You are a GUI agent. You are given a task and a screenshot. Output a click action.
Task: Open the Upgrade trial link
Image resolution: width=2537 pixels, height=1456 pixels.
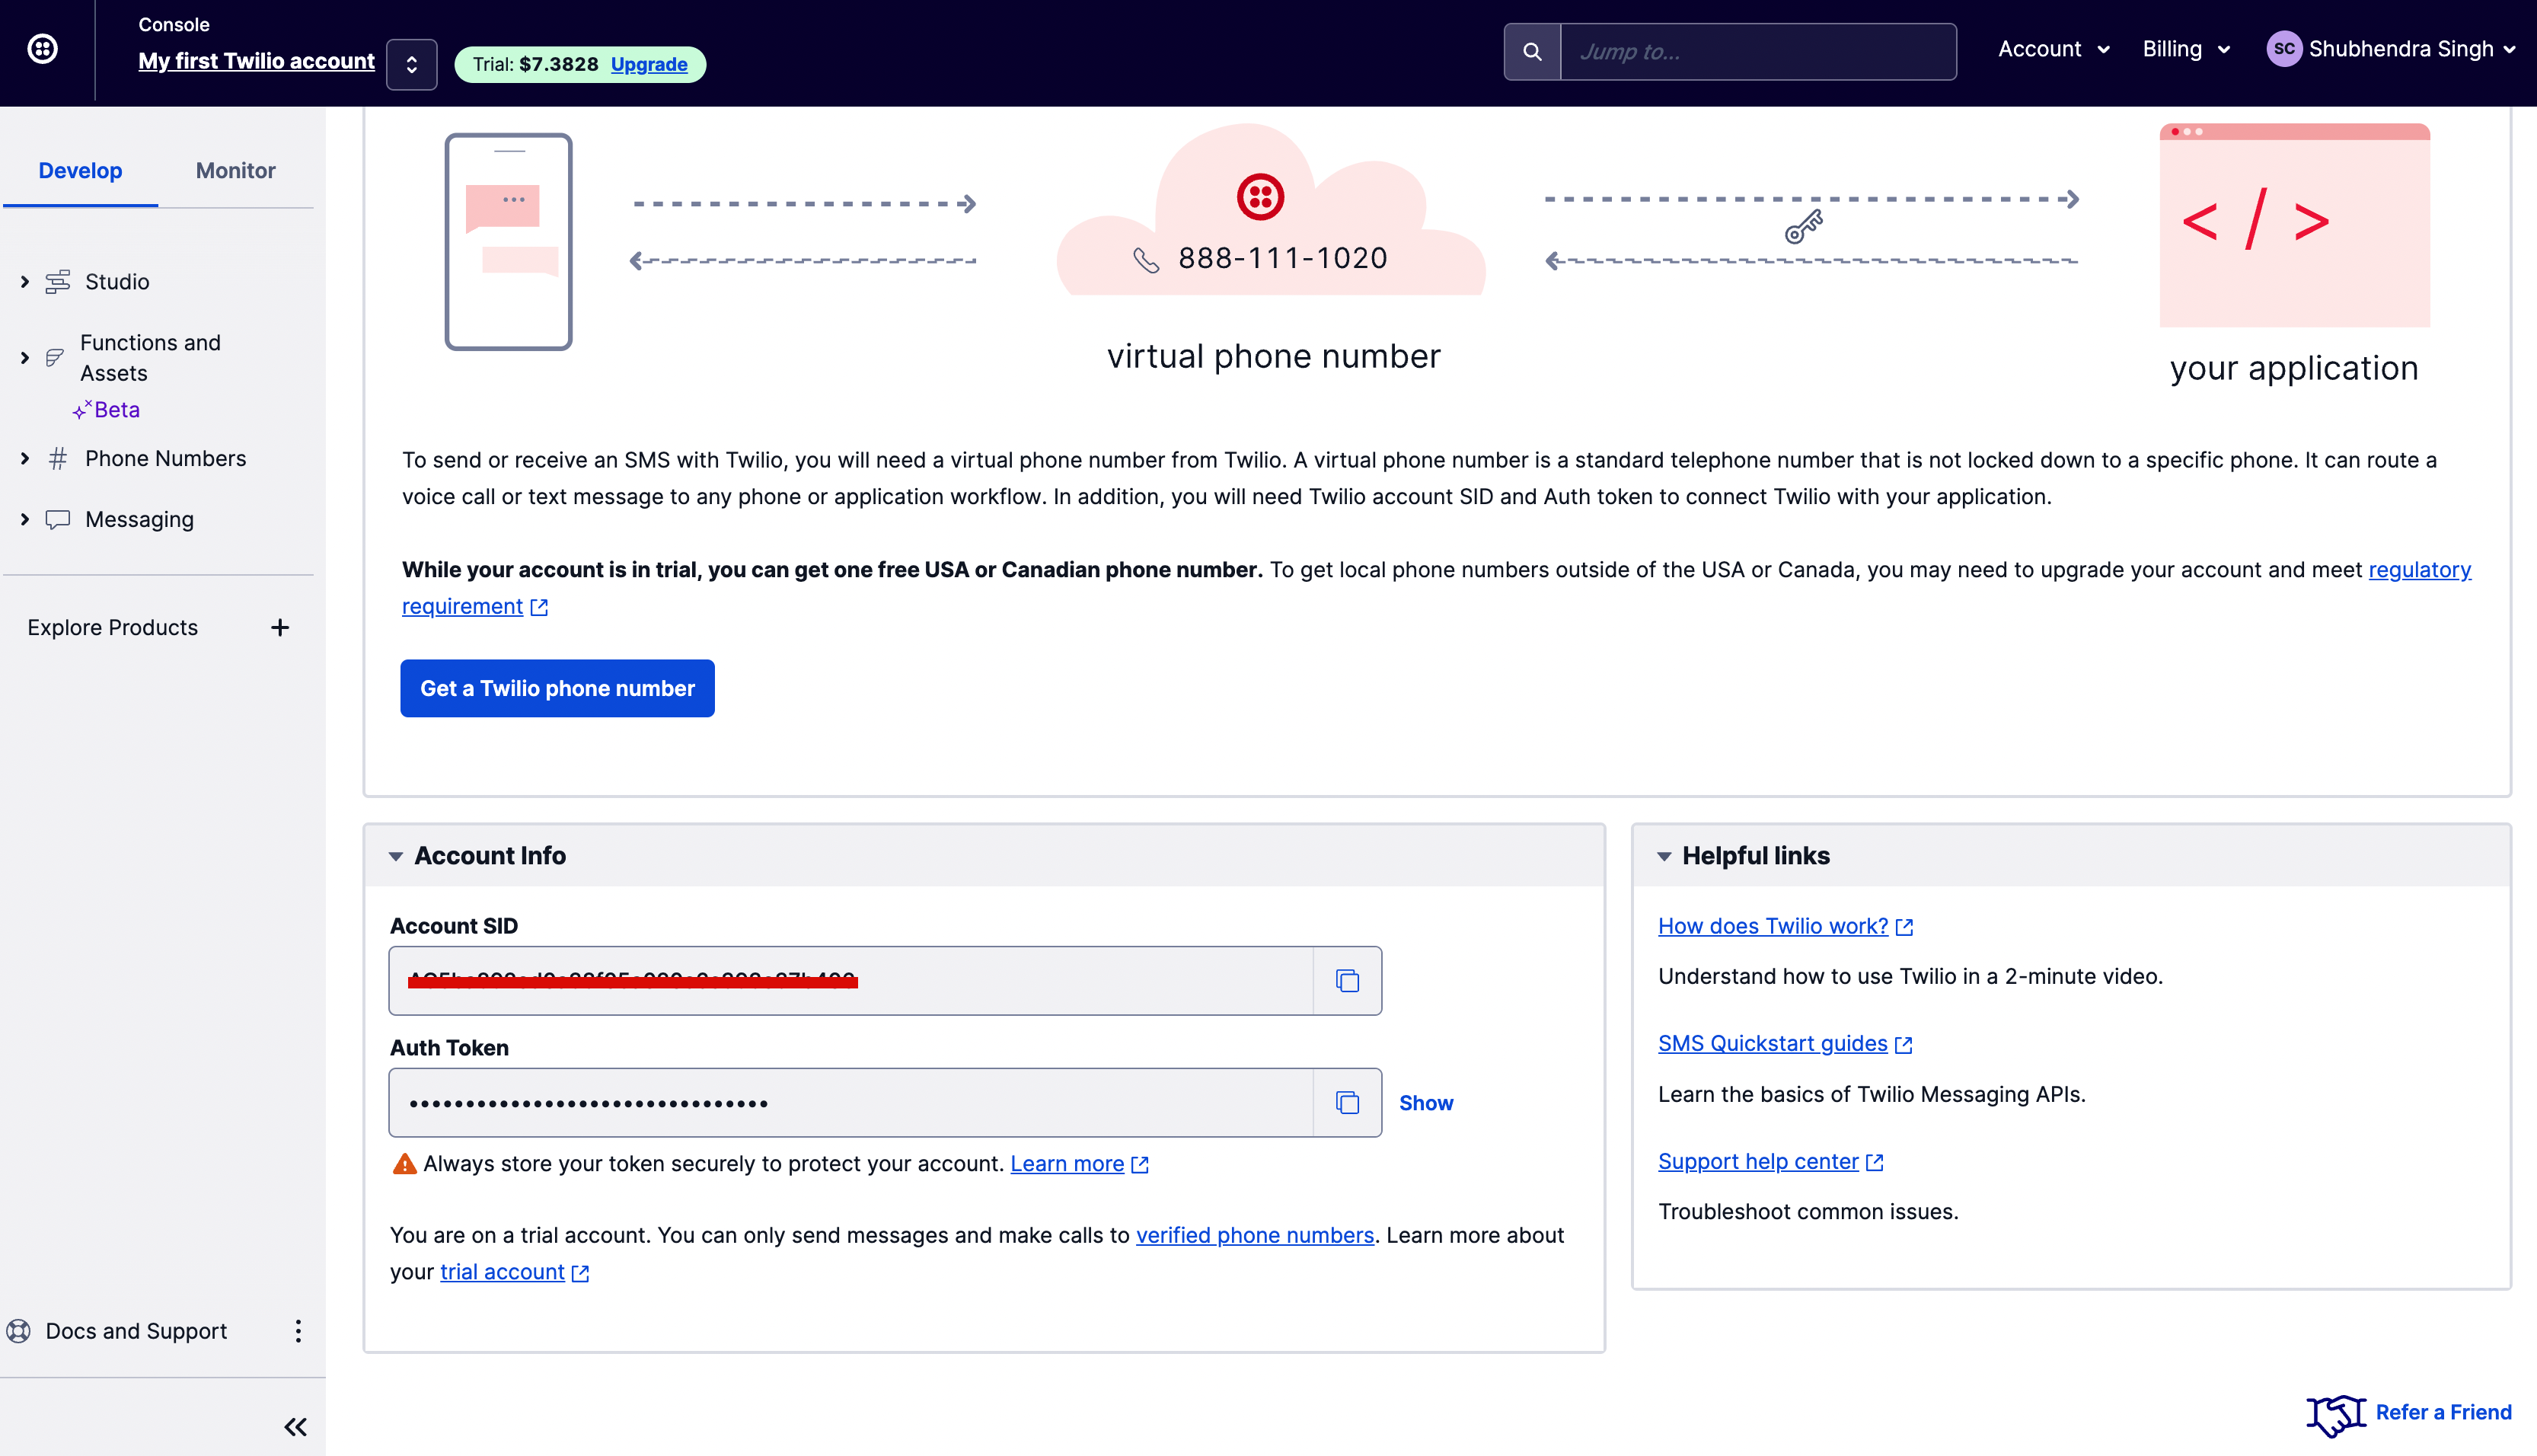649,65
